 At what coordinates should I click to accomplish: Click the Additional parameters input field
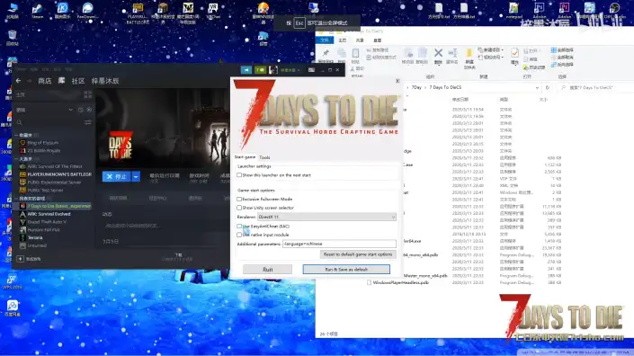(x=339, y=244)
